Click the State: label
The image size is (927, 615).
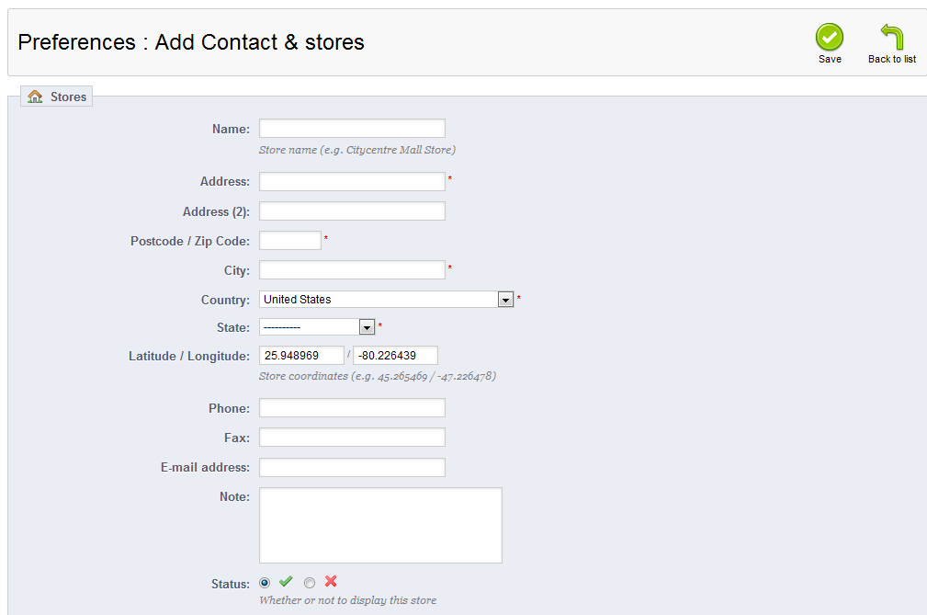click(x=233, y=327)
